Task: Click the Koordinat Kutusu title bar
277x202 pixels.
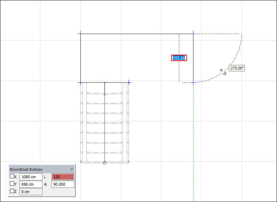Action: 39,169
